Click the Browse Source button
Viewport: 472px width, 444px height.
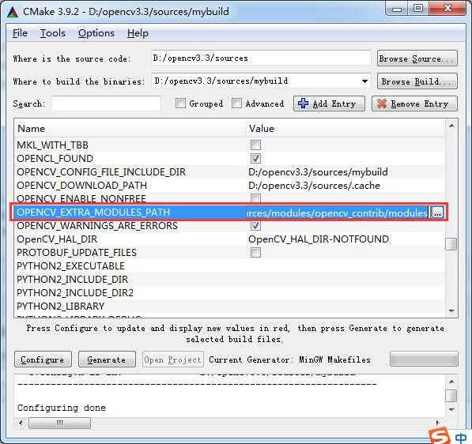coord(417,58)
